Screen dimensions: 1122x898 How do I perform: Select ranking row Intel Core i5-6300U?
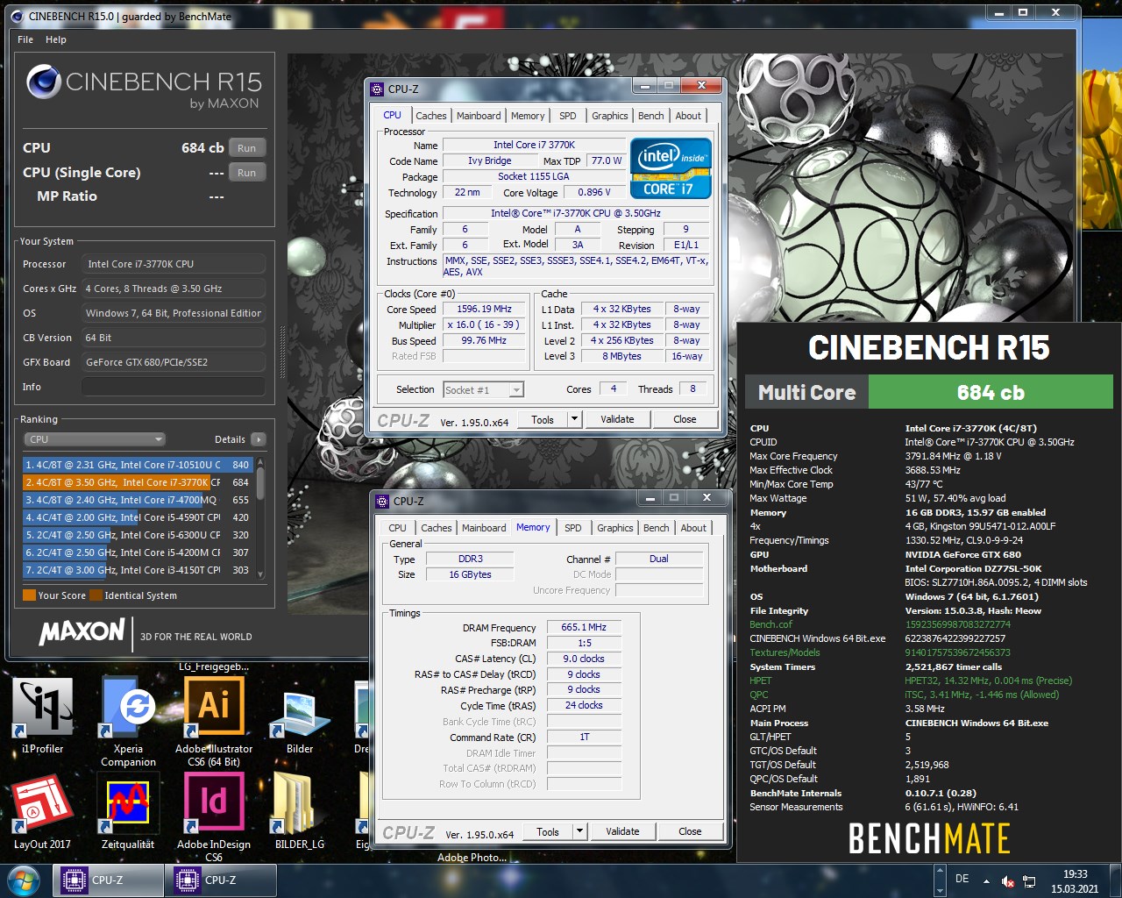138,535
